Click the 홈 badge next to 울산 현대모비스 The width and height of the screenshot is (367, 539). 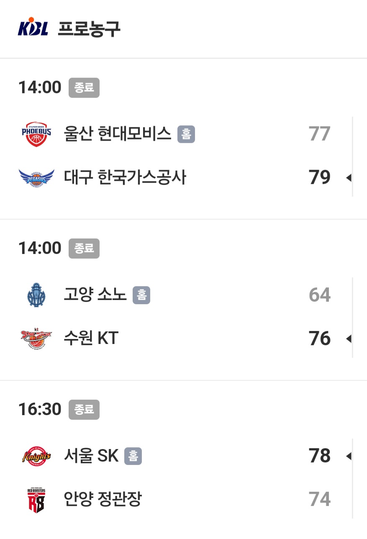(186, 134)
